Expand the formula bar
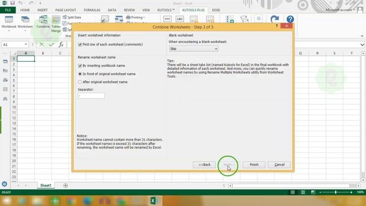 pyautogui.click(x=362, y=45)
